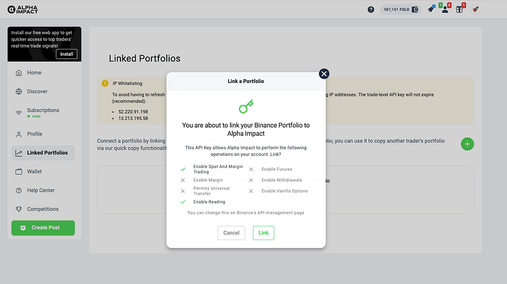The width and height of the screenshot is (507, 284).
Task: Click the help question mark icon
Action: pyautogui.click(x=371, y=10)
